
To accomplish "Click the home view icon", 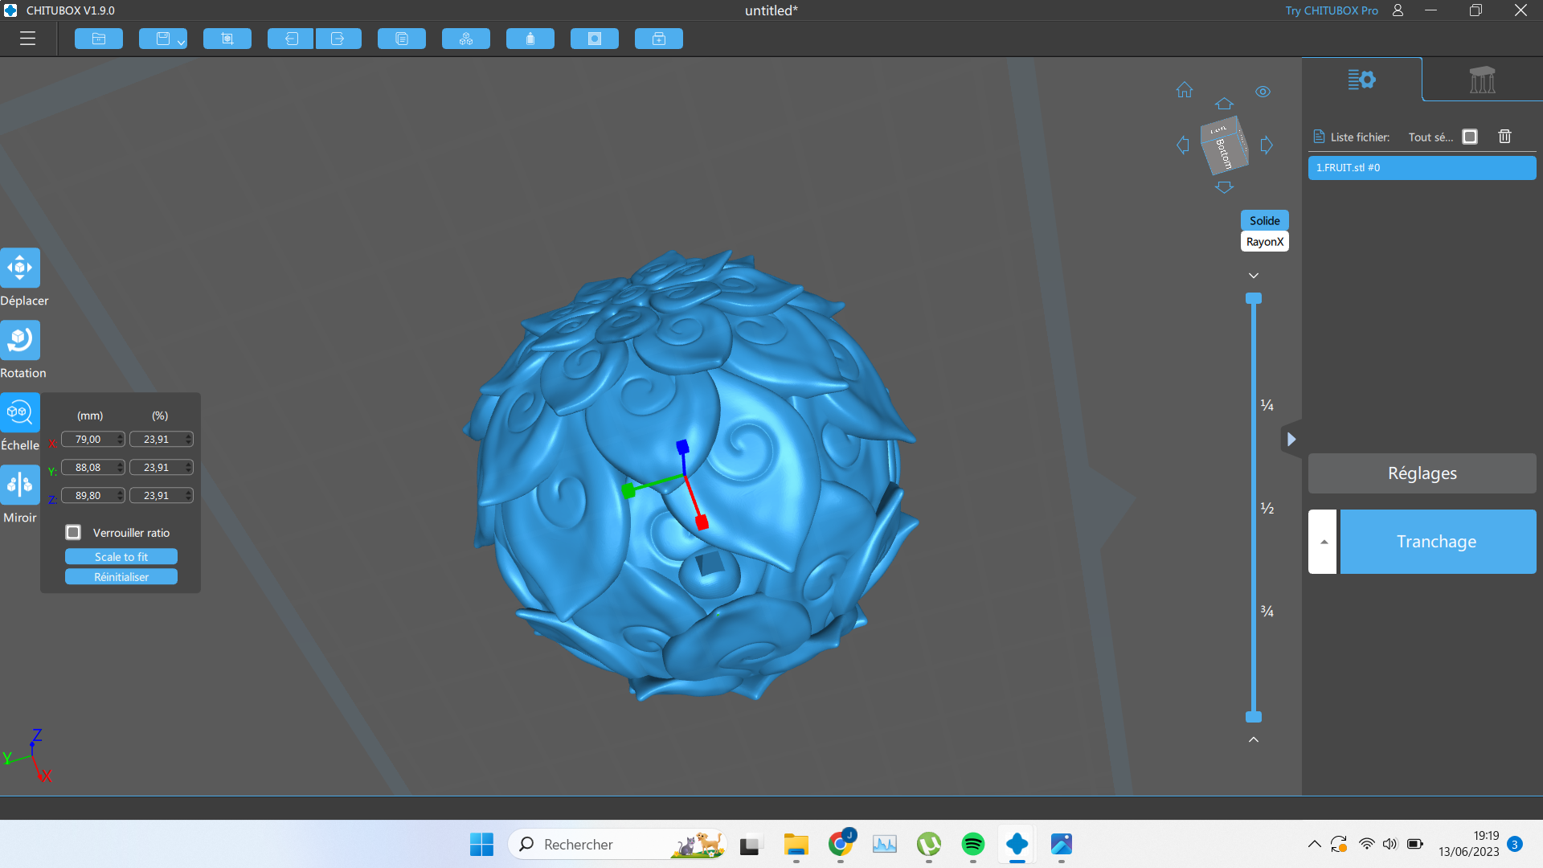I will [1185, 90].
